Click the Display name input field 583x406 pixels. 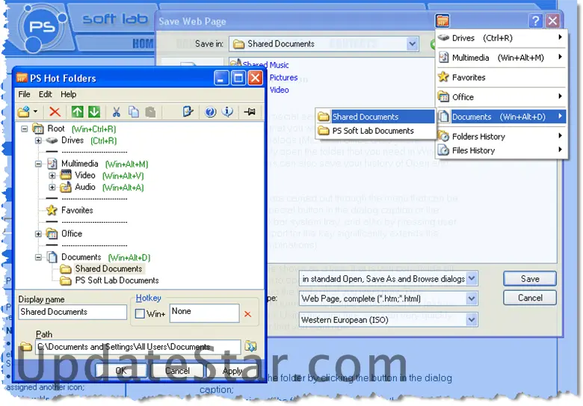(73, 313)
